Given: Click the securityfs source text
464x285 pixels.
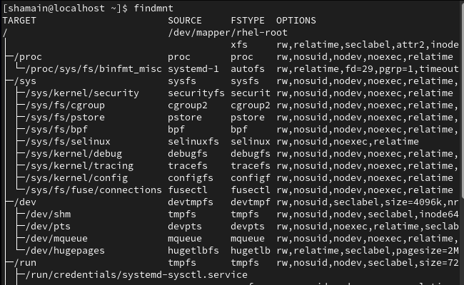Looking at the screenshot, I should tap(196, 93).
